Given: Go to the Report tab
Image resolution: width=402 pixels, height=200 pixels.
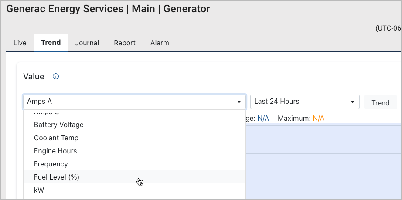Looking at the screenshot, I should (125, 43).
